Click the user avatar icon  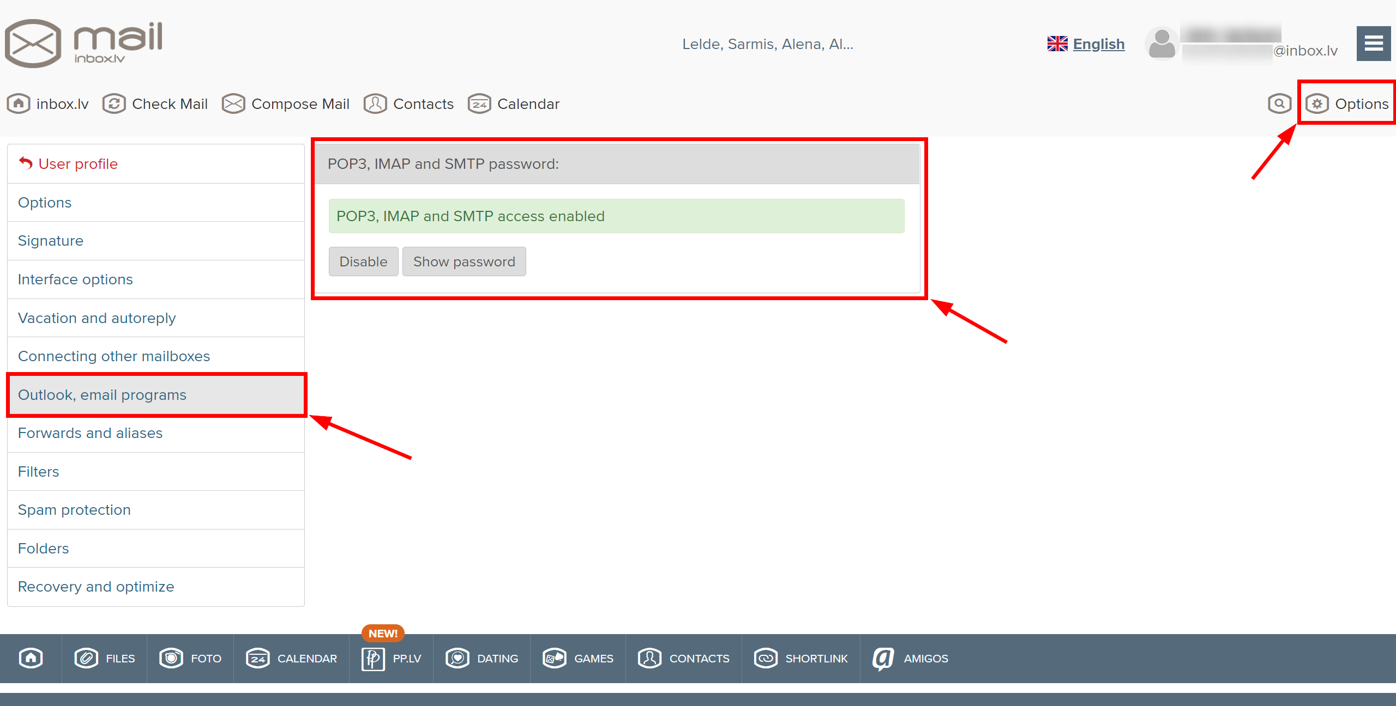pos(1162,44)
